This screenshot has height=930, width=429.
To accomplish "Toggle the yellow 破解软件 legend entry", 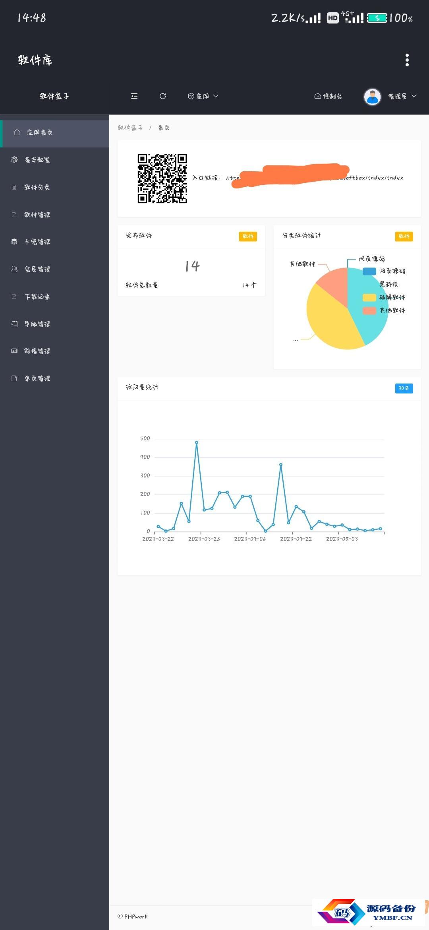I will 384,297.
